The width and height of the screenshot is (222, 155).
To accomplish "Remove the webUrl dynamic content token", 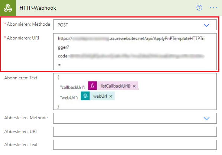I will coord(111,97).
